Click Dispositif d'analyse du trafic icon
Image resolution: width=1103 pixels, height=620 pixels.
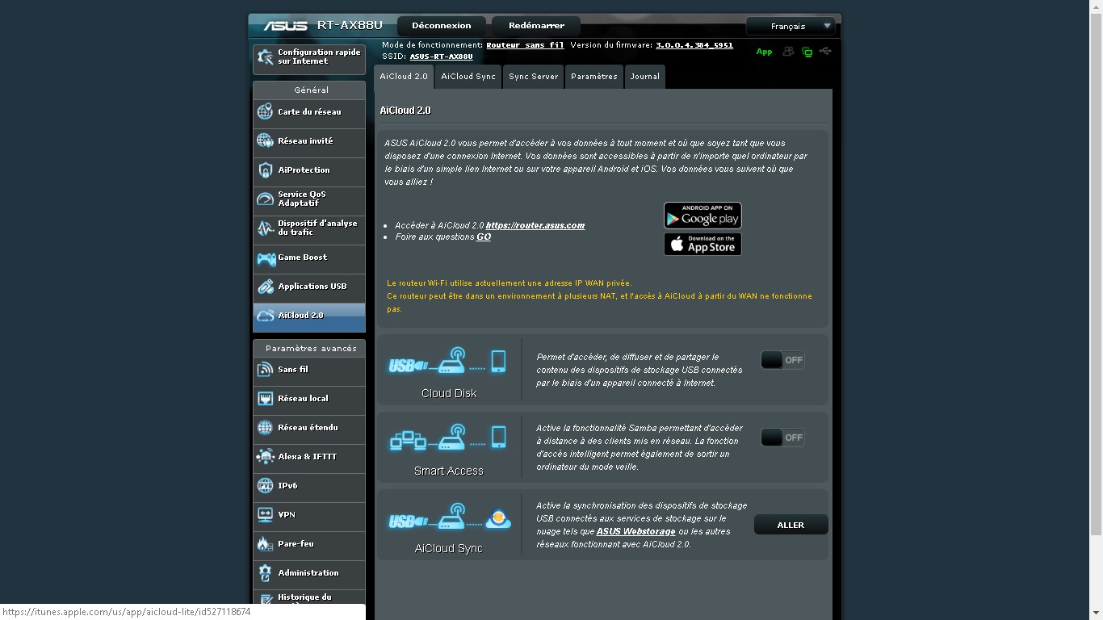coord(265,228)
